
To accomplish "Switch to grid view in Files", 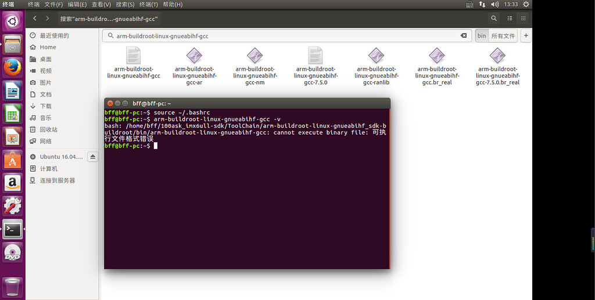I will pos(524,18).
